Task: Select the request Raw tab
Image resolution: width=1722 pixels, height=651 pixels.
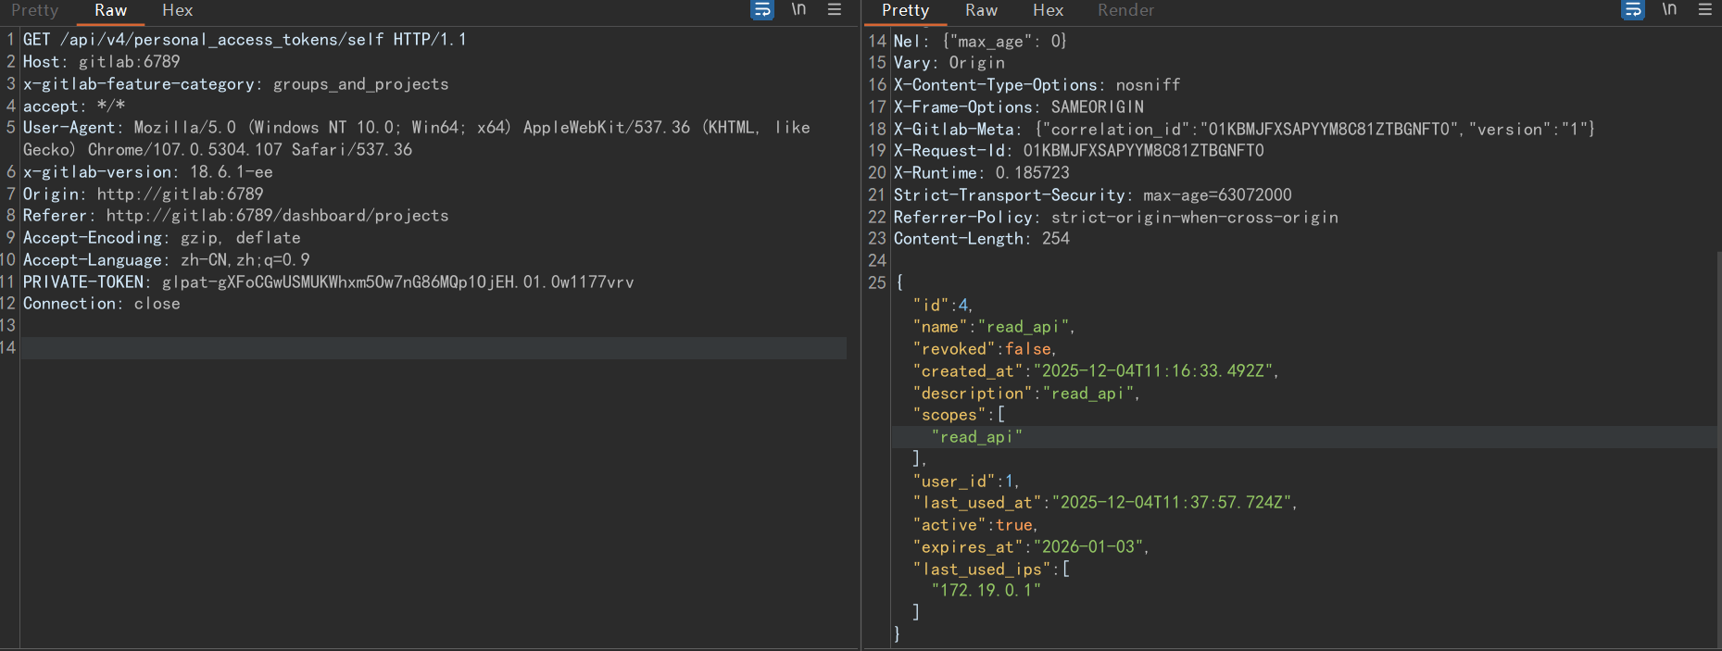Action: pos(110,10)
